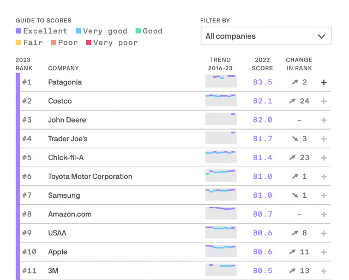This screenshot has width=349, height=280.
Task: Click the Trend 2016-23 column header
Action: tap(220, 64)
